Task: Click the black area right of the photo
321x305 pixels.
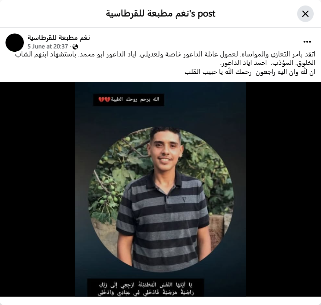Action: tap(283, 189)
